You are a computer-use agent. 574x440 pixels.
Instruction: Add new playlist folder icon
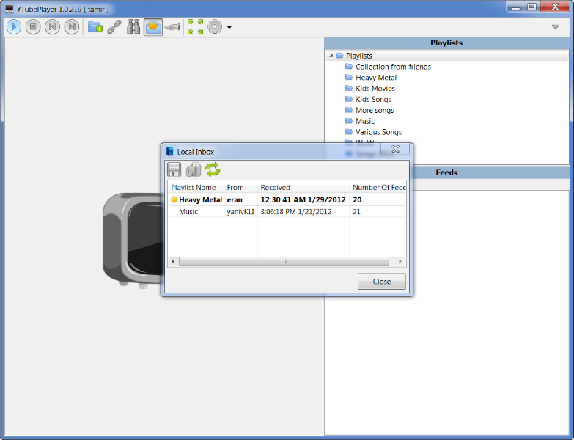click(x=95, y=27)
